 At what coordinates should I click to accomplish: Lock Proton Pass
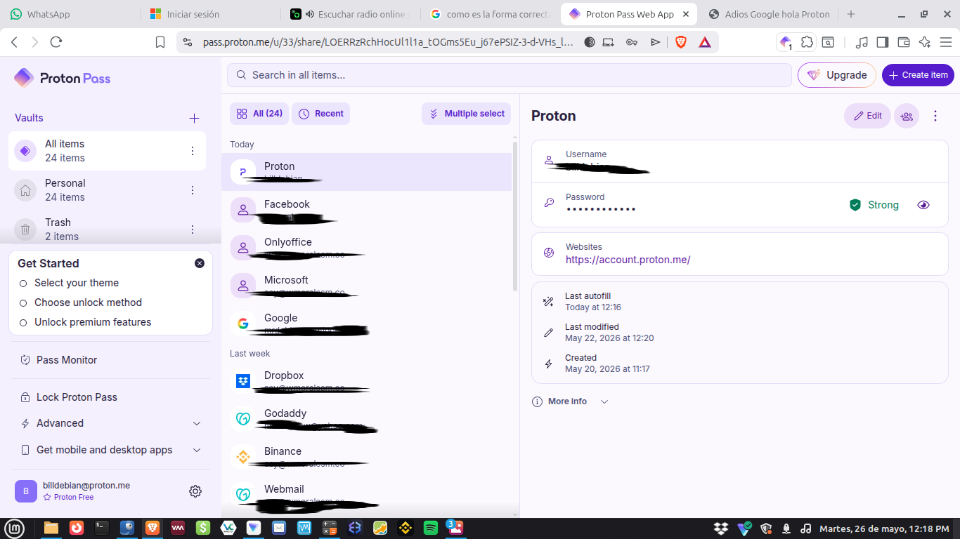pos(111,397)
